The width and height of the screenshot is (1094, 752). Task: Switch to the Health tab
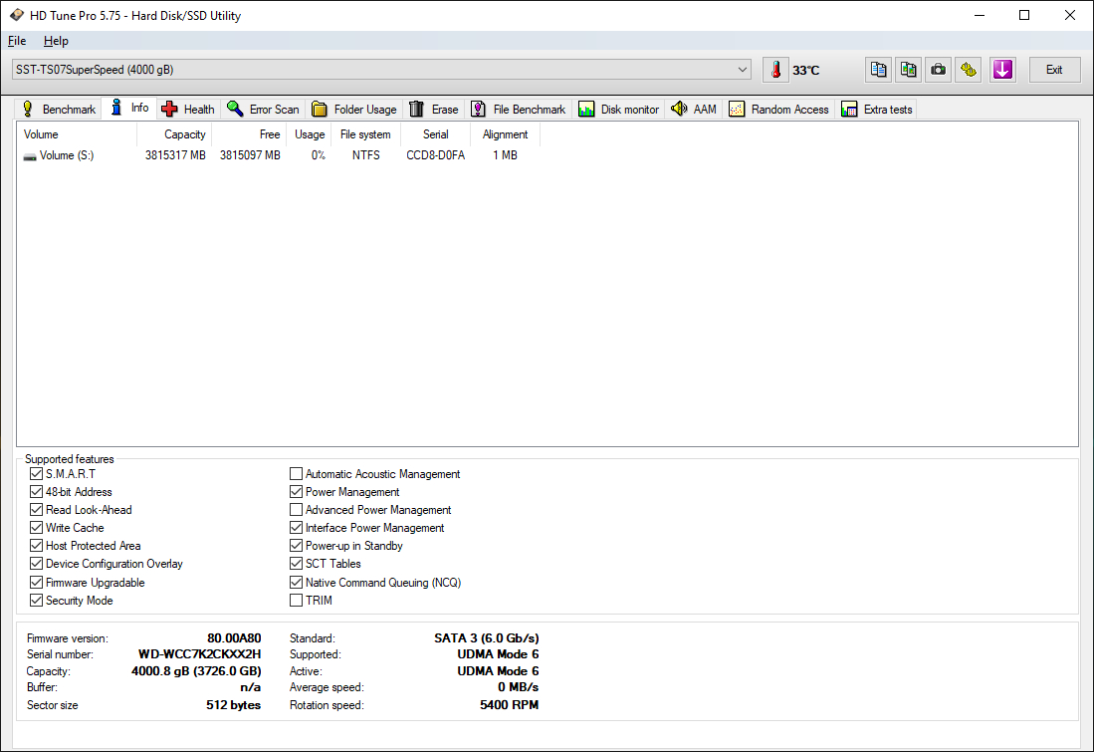coord(188,109)
